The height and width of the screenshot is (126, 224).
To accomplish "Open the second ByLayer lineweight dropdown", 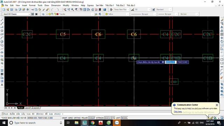I will (x=176, y=14).
